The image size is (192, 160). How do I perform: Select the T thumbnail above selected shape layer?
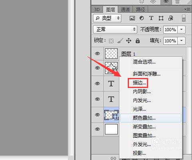point(111,99)
